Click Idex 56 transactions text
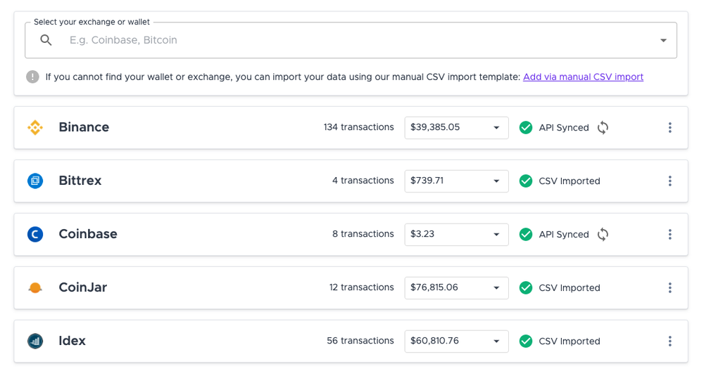The width and height of the screenshot is (704, 371). (360, 341)
